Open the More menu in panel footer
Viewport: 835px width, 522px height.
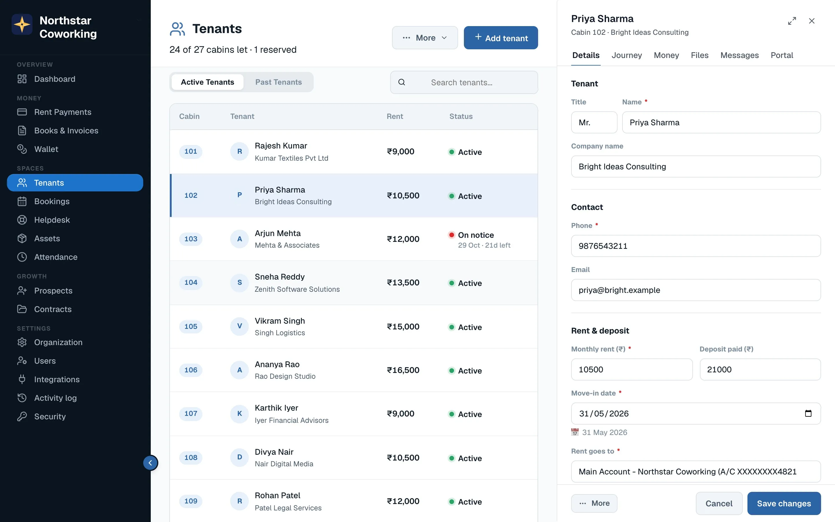[594, 503]
